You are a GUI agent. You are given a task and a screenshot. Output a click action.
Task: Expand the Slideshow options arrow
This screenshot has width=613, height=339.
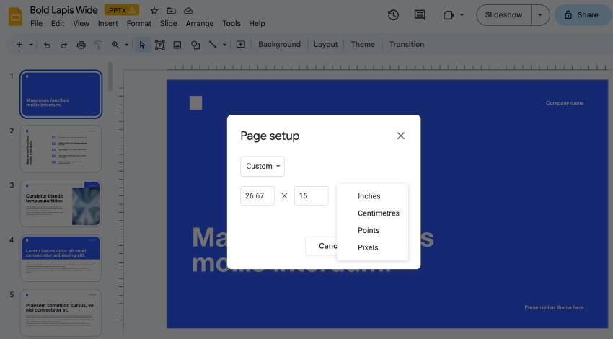(540, 14)
